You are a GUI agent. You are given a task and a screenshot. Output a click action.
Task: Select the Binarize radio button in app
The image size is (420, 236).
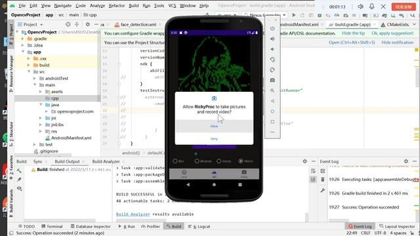click(197, 161)
